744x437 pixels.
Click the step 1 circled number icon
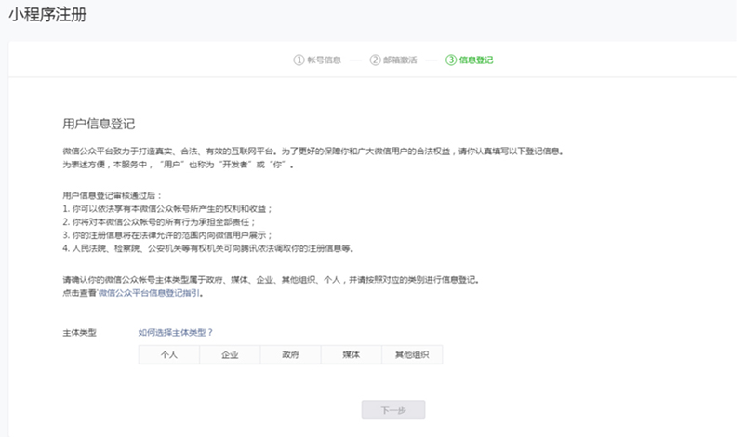[x=299, y=60]
